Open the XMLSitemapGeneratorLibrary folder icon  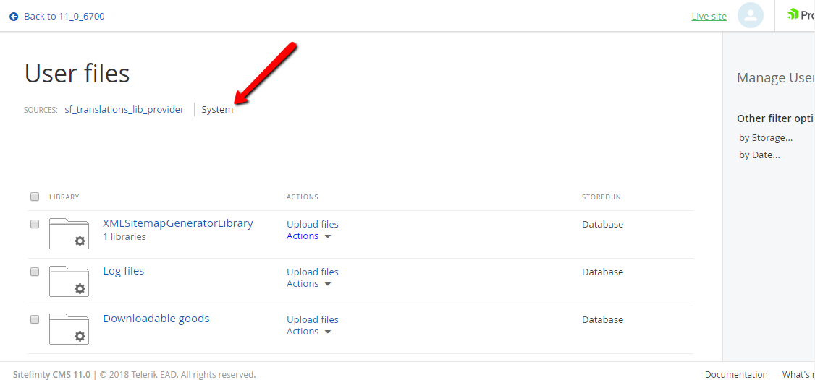coord(69,233)
